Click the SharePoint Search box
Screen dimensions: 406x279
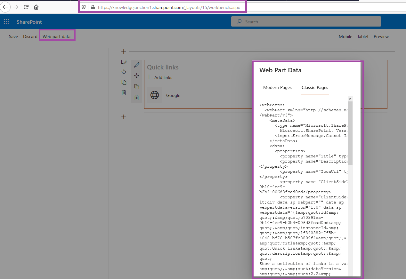[306, 22]
